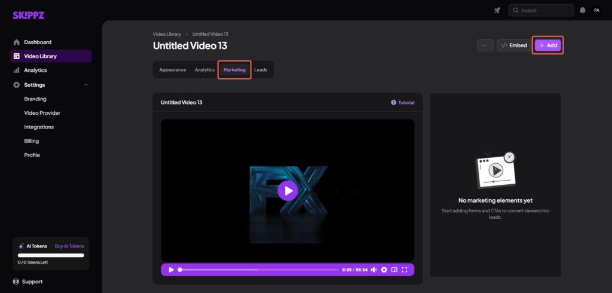This screenshot has height=293, width=612.
Task: Click the rocket icon in header
Action: pyautogui.click(x=497, y=11)
